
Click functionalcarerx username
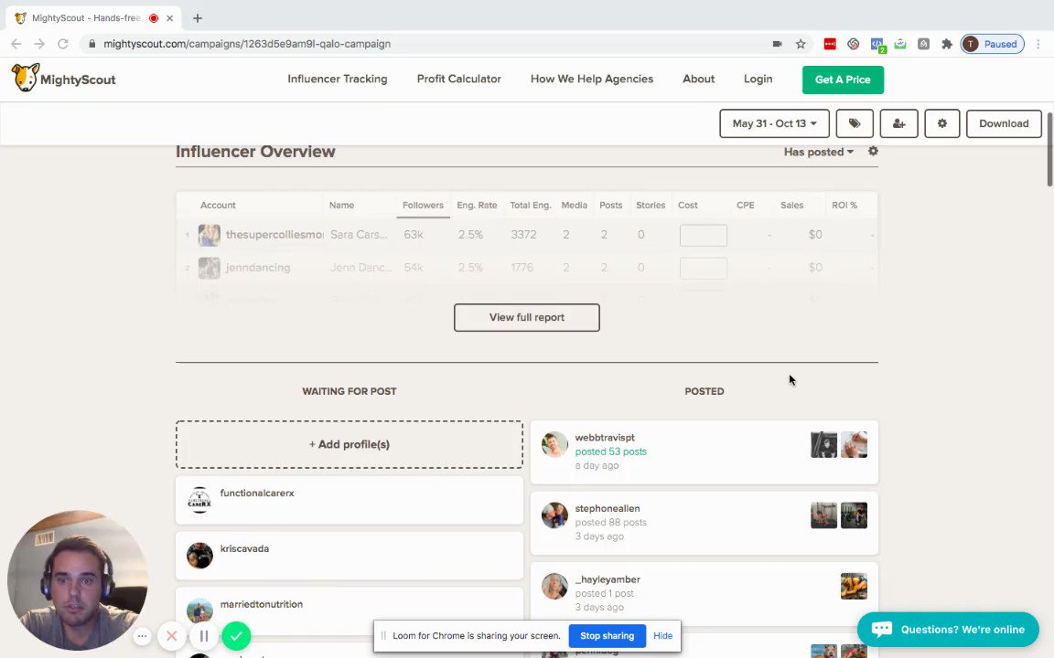coord(257,493)
